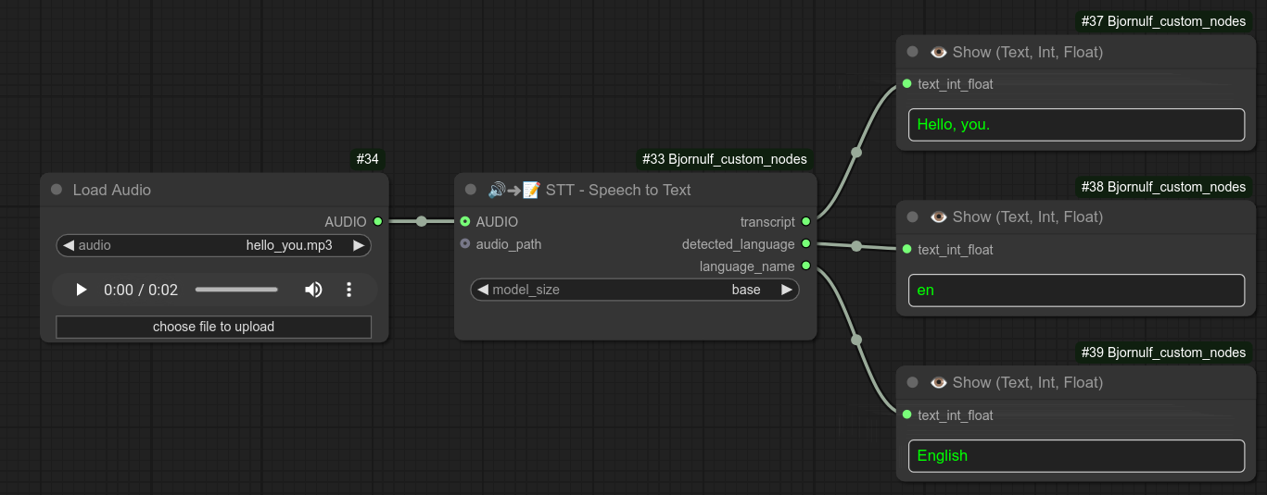Viewport: 1267px width, 495px height.
Task: Click the audio_path input connector
Action: (x=465, y=244)
